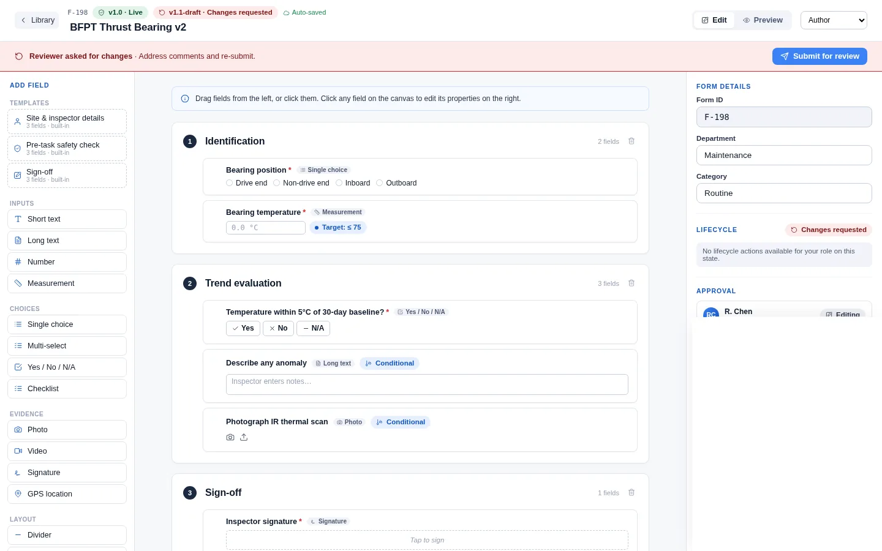Image resolution: width=882 pixels, height=551 pixels.
Task: Add a Signature field
Action: point(67,473)
